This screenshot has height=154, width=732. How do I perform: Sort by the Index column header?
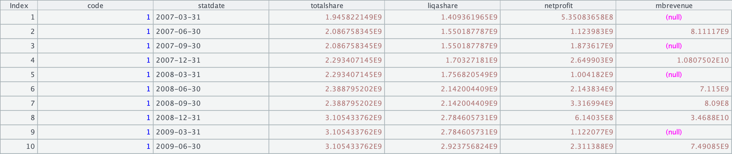pos(19,5)
